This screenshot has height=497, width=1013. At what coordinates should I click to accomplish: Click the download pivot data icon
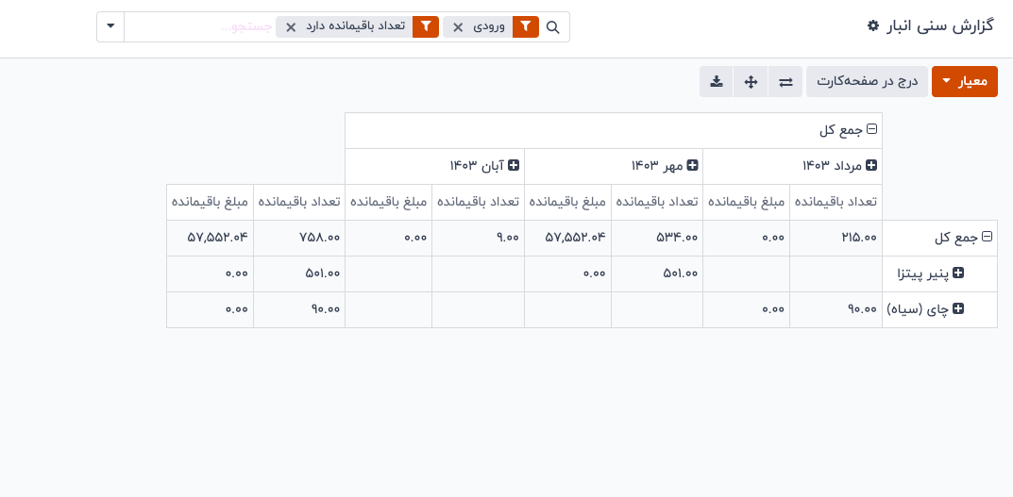pyautogui.click(x=717, y=82)
